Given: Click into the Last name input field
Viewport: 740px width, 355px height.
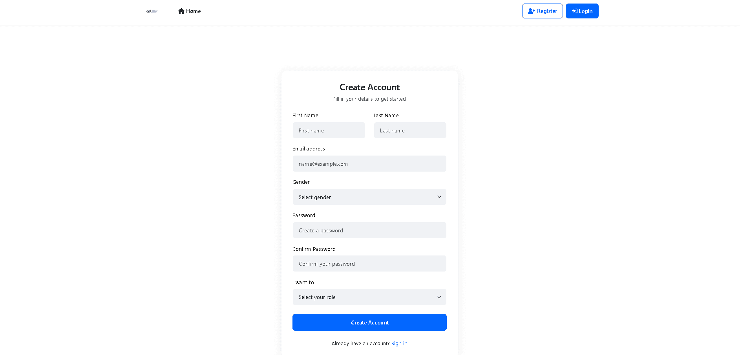Looking at the screenshot, I should point(410,130).
